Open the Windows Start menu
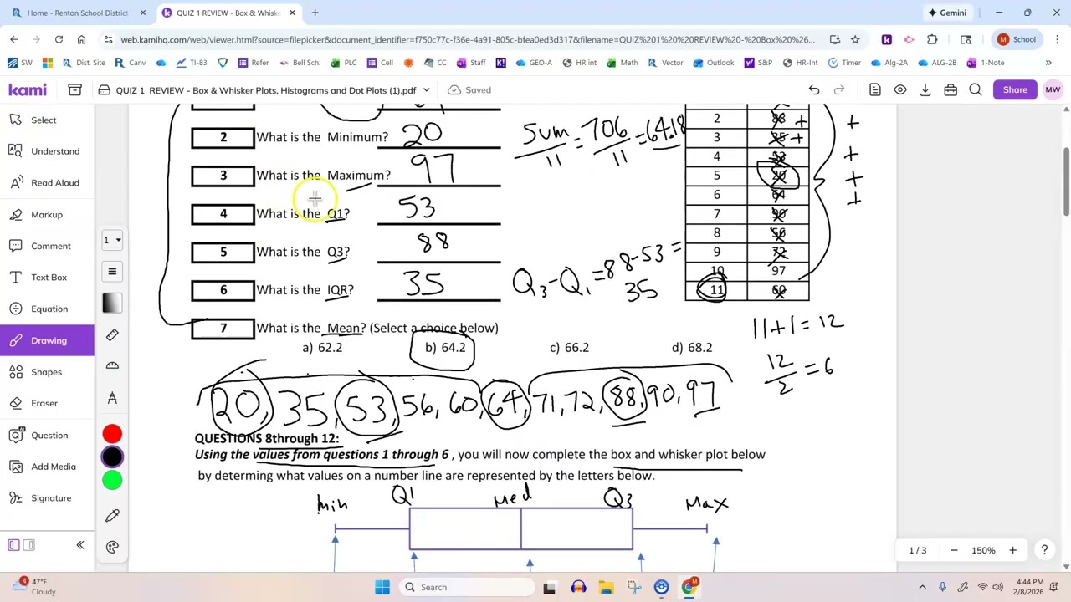 (382, 587)
